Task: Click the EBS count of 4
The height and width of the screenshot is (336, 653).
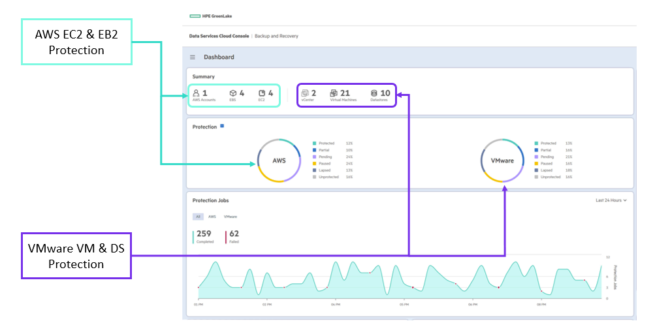Action: point(242,93)
